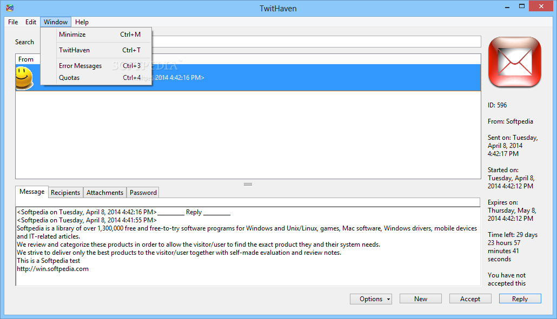Click the 'From: Softpedia' label
Image resolution: width=557 pixels, height=319 pixels.
pyautogui.click(x=510, y=121)
